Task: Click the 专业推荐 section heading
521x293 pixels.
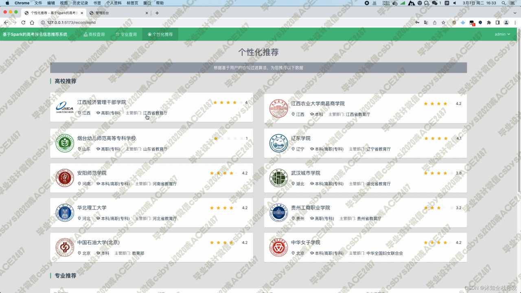Action: click(x=66, y=276)
